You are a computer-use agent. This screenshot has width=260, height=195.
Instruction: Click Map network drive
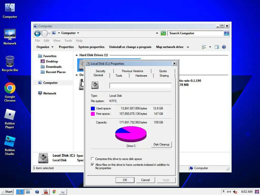click(x=170, y=47)
